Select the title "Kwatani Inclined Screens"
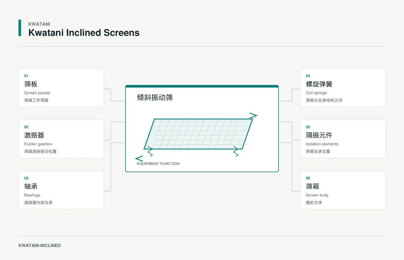Image resolution: width=404 pixels, height=260 pixels. (x=84, y=33)
